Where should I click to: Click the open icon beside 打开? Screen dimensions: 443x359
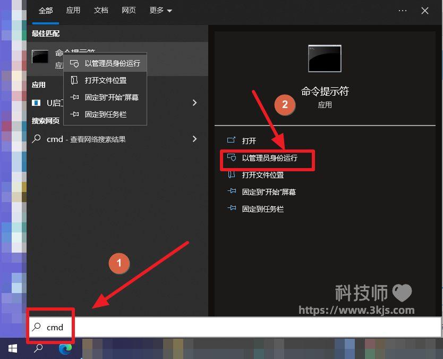[232, 140]
